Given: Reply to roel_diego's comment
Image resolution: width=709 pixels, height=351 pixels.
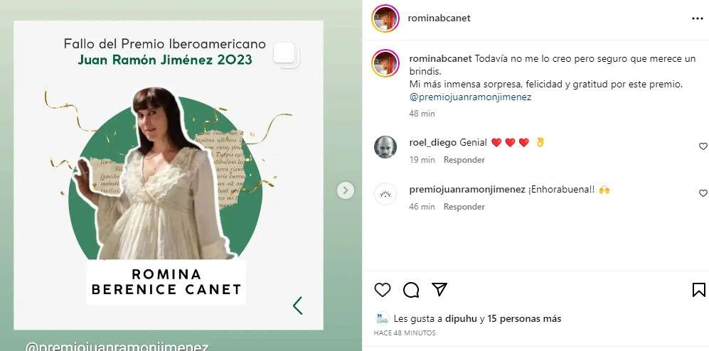Looking at the screenshot, I should [464, 160].
